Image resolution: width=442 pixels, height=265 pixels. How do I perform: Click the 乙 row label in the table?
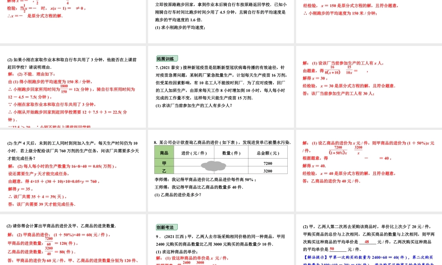click(x=164, y=171)
